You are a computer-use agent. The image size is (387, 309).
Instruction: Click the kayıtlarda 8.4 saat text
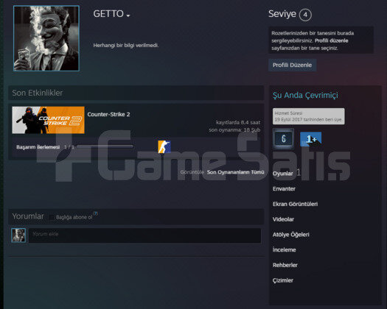pos(238,122)
